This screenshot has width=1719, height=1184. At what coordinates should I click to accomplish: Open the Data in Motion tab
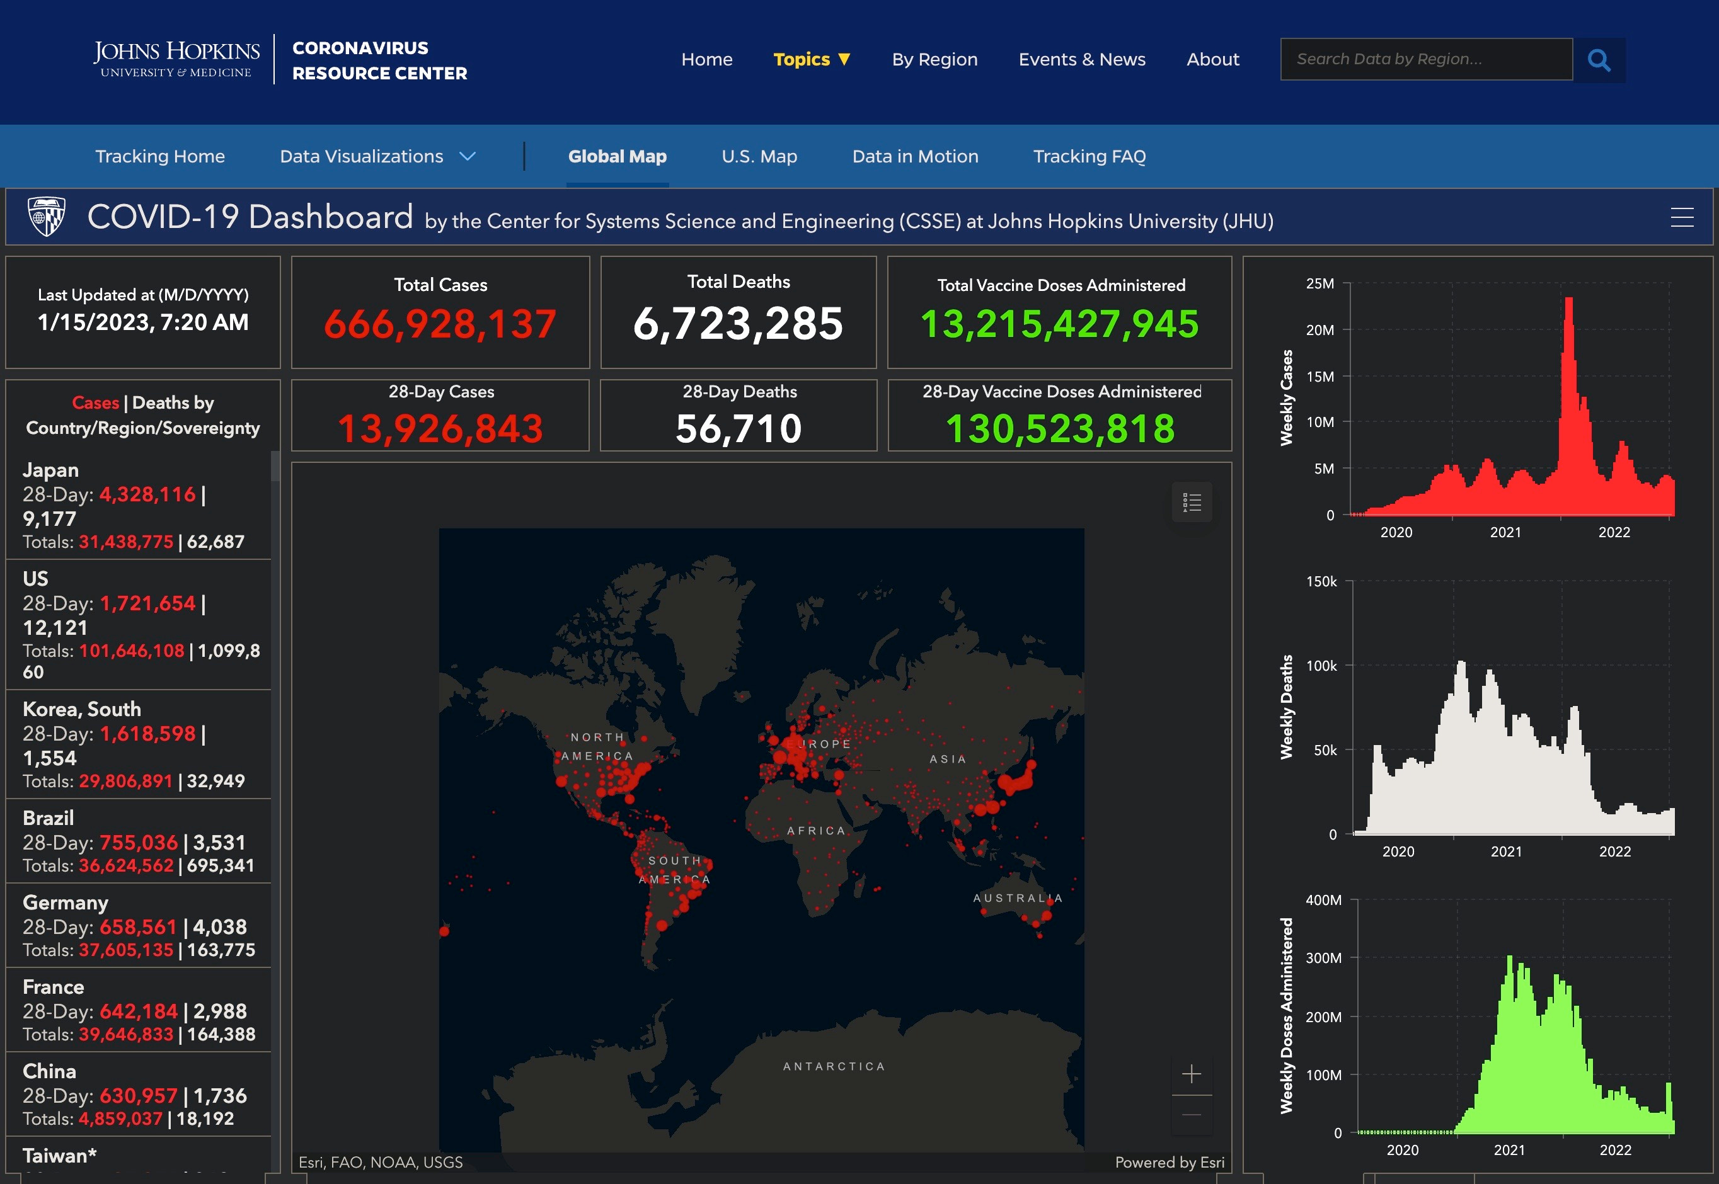click(x=915, y=157)
